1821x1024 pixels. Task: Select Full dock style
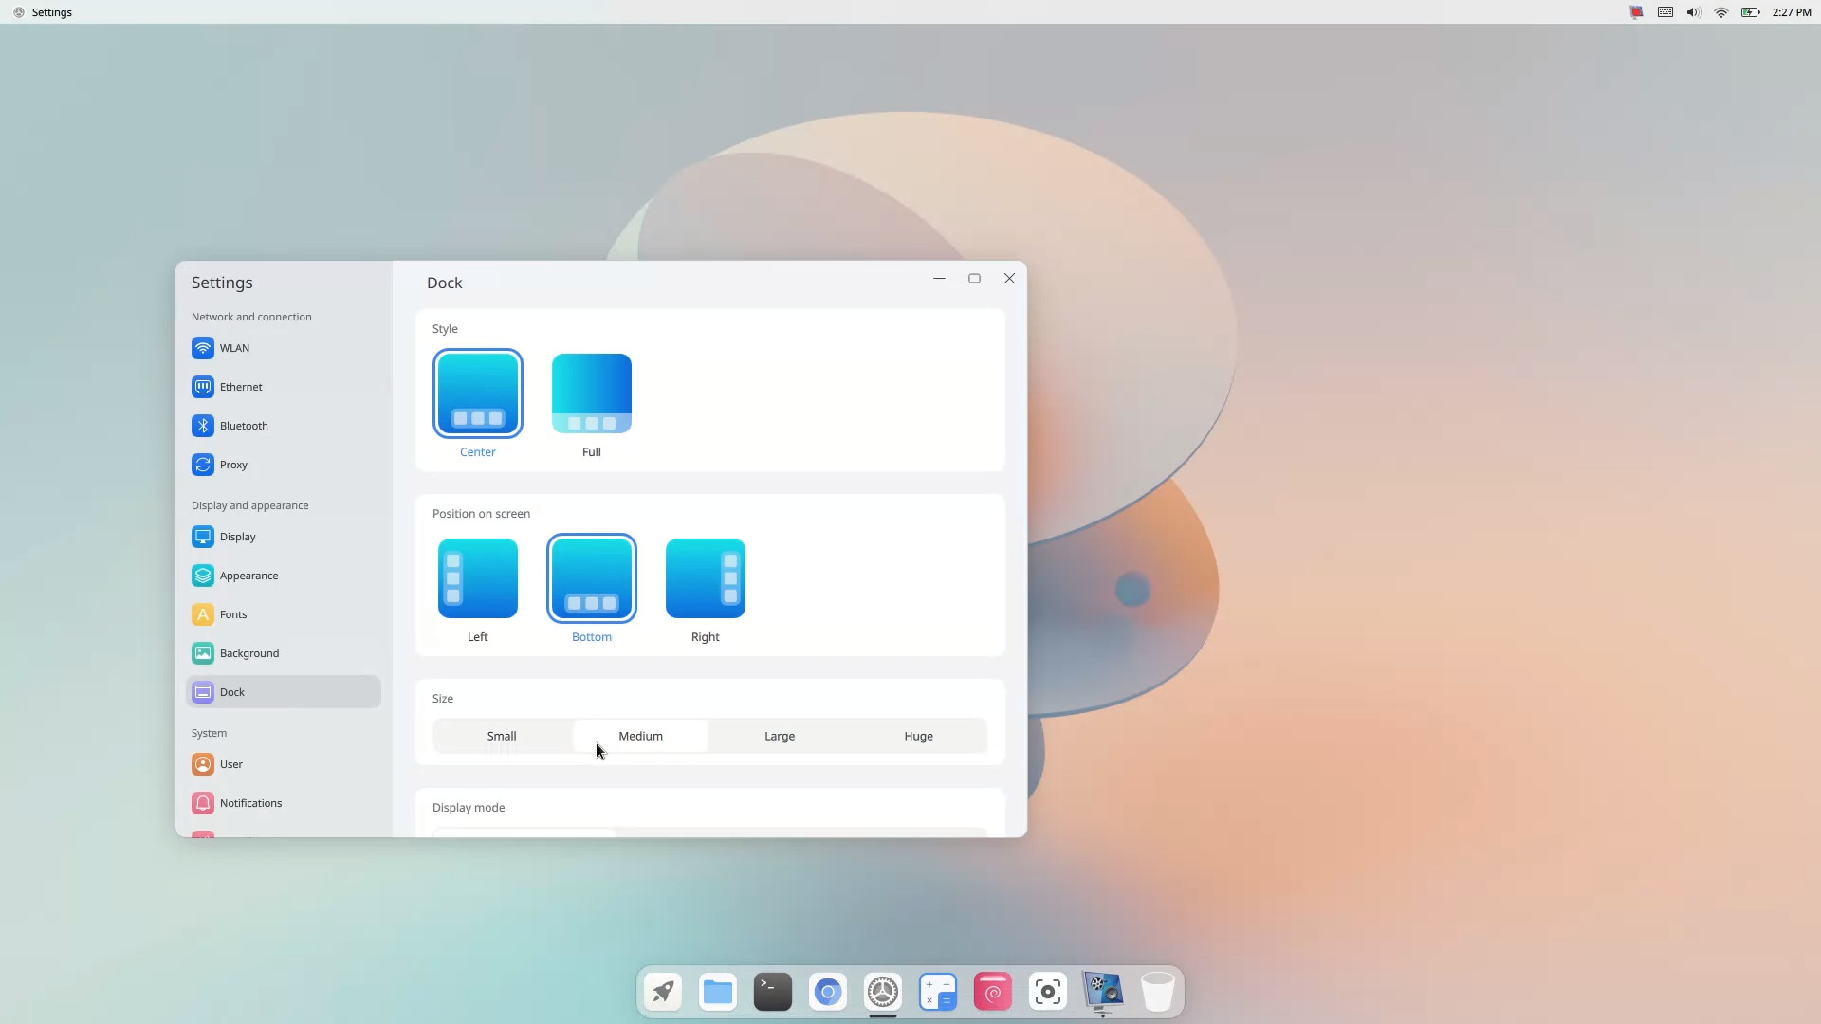tap(591, 393)
